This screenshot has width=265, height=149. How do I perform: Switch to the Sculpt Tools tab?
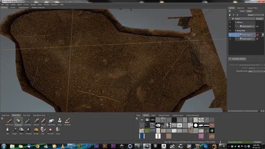(x=5, y=115)
